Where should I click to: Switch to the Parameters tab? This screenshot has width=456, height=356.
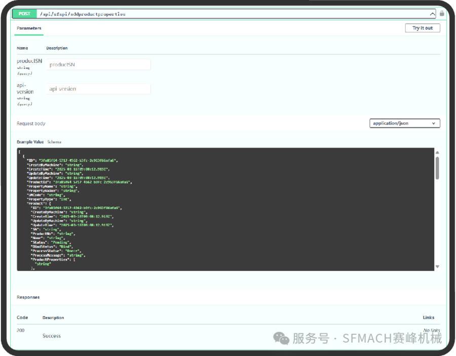click(29, 28)
